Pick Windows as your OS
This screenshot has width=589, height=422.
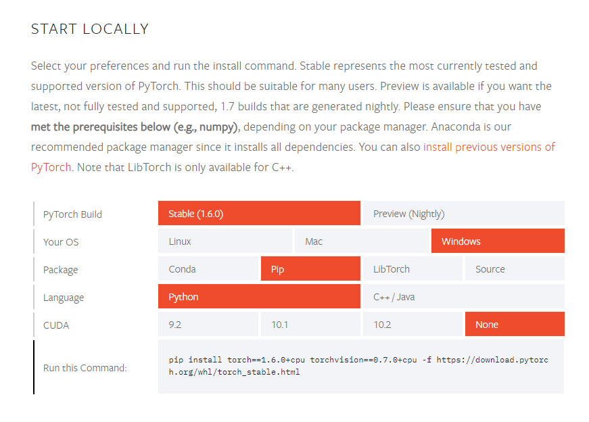pyautogui.click(x=498, y=241)
